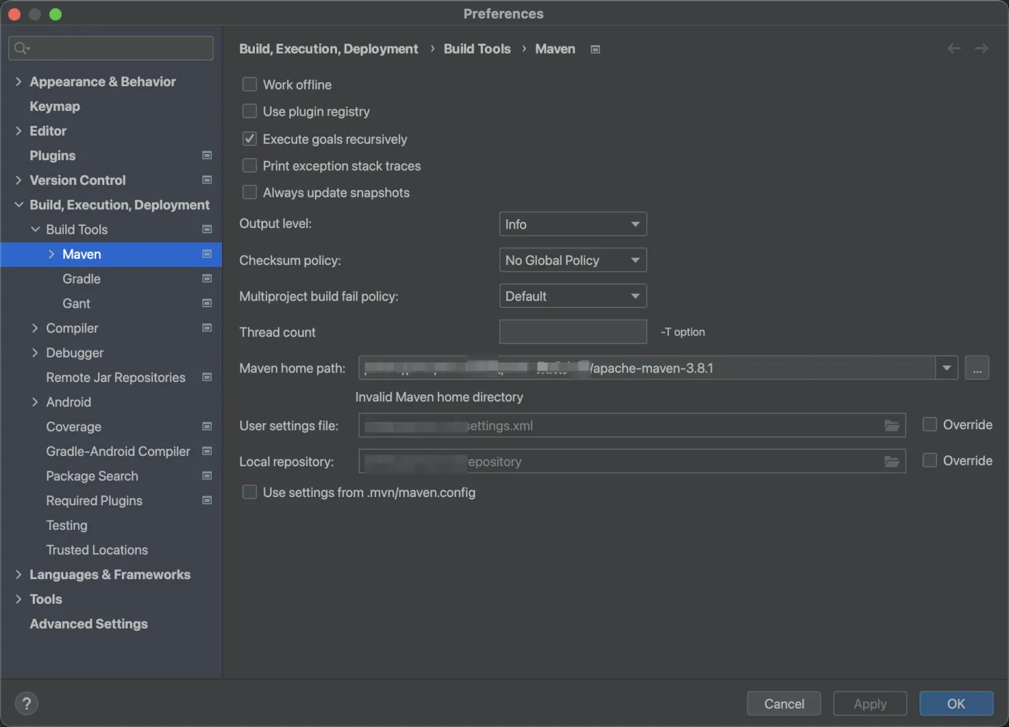Click the Cancel button
This screenshot has width=1009, height=727.
point(783,703)
